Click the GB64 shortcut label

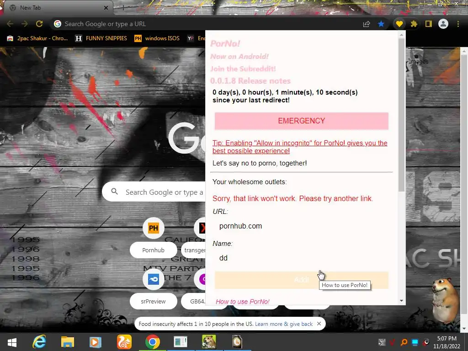pos(197,302)
